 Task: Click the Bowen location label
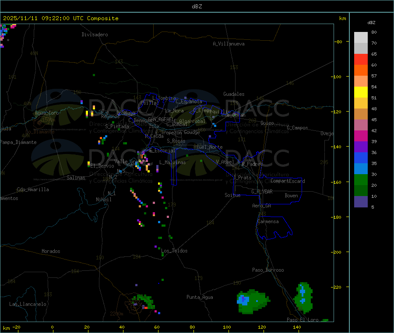pyautogui.click(x=291, y=196)
